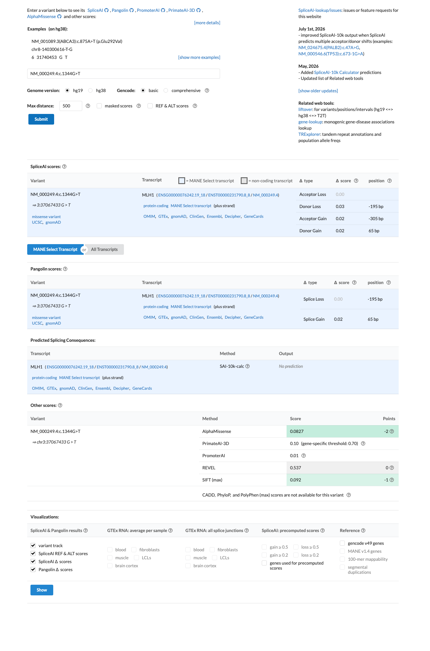Open the gene-lookup tool link
Image resolution: width=430 pixels, height=651 pixels.
tap(310, 122)
